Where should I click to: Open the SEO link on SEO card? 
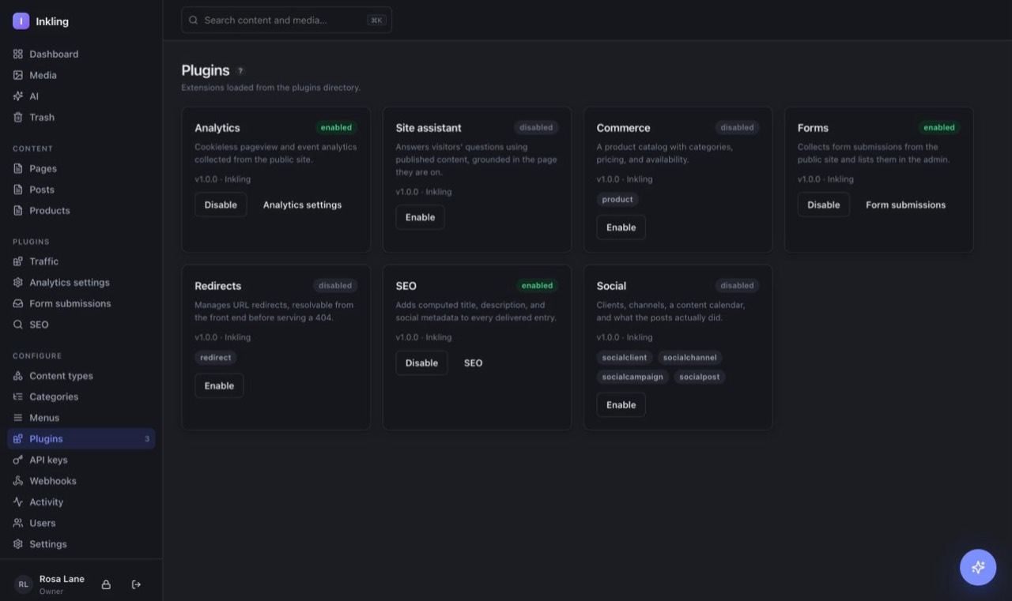point(473,363)
